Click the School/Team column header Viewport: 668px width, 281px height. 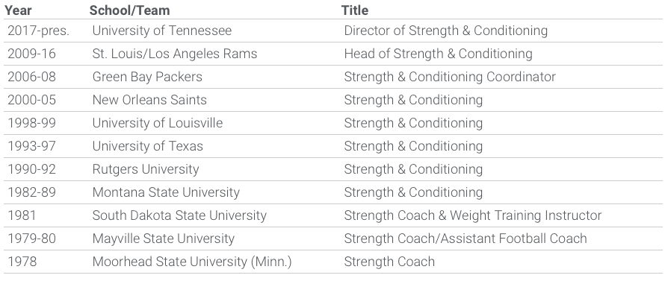[129, 10]
